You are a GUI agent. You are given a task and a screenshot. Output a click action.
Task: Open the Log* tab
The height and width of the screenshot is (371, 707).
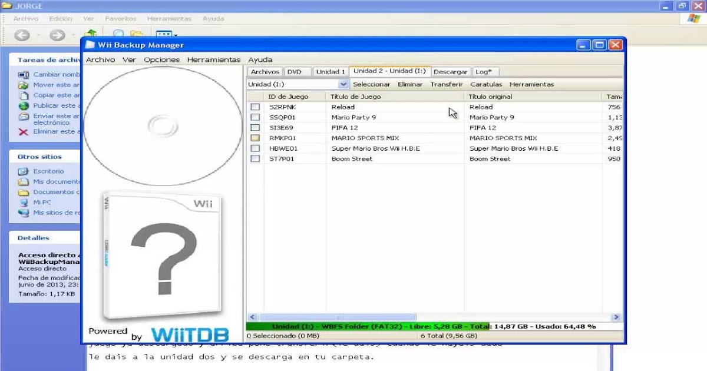tap(485, 72)
